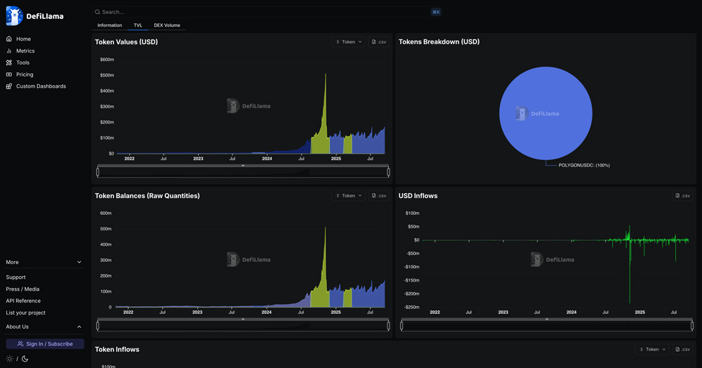Open Tools from the sidebar
Viewport: 702px width, 368px height.
22,63
